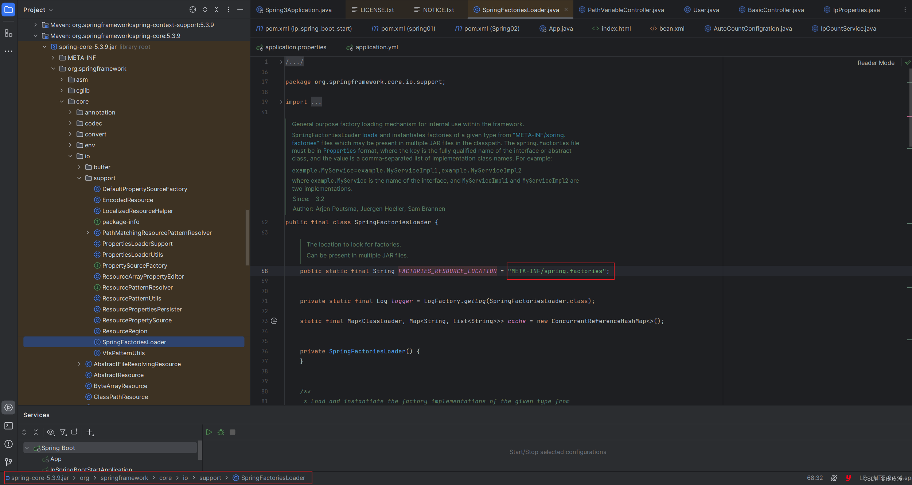Open the Problems tool window
This screenshot has width=912, height=485.
click(8, 444)
